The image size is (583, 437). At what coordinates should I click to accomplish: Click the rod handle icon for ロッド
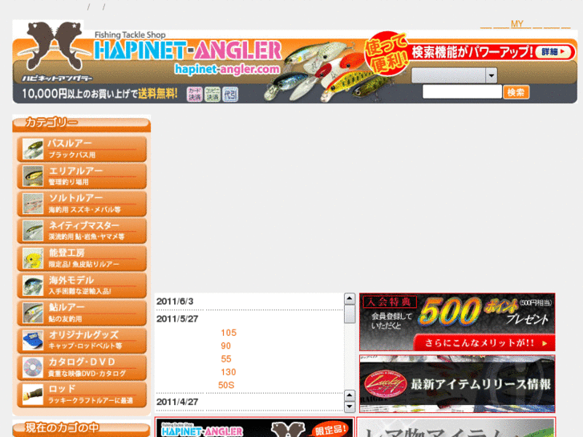33,395
